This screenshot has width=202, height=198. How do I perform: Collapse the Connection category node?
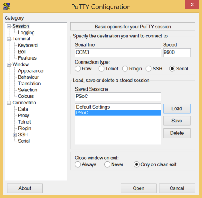click(9, 103)
